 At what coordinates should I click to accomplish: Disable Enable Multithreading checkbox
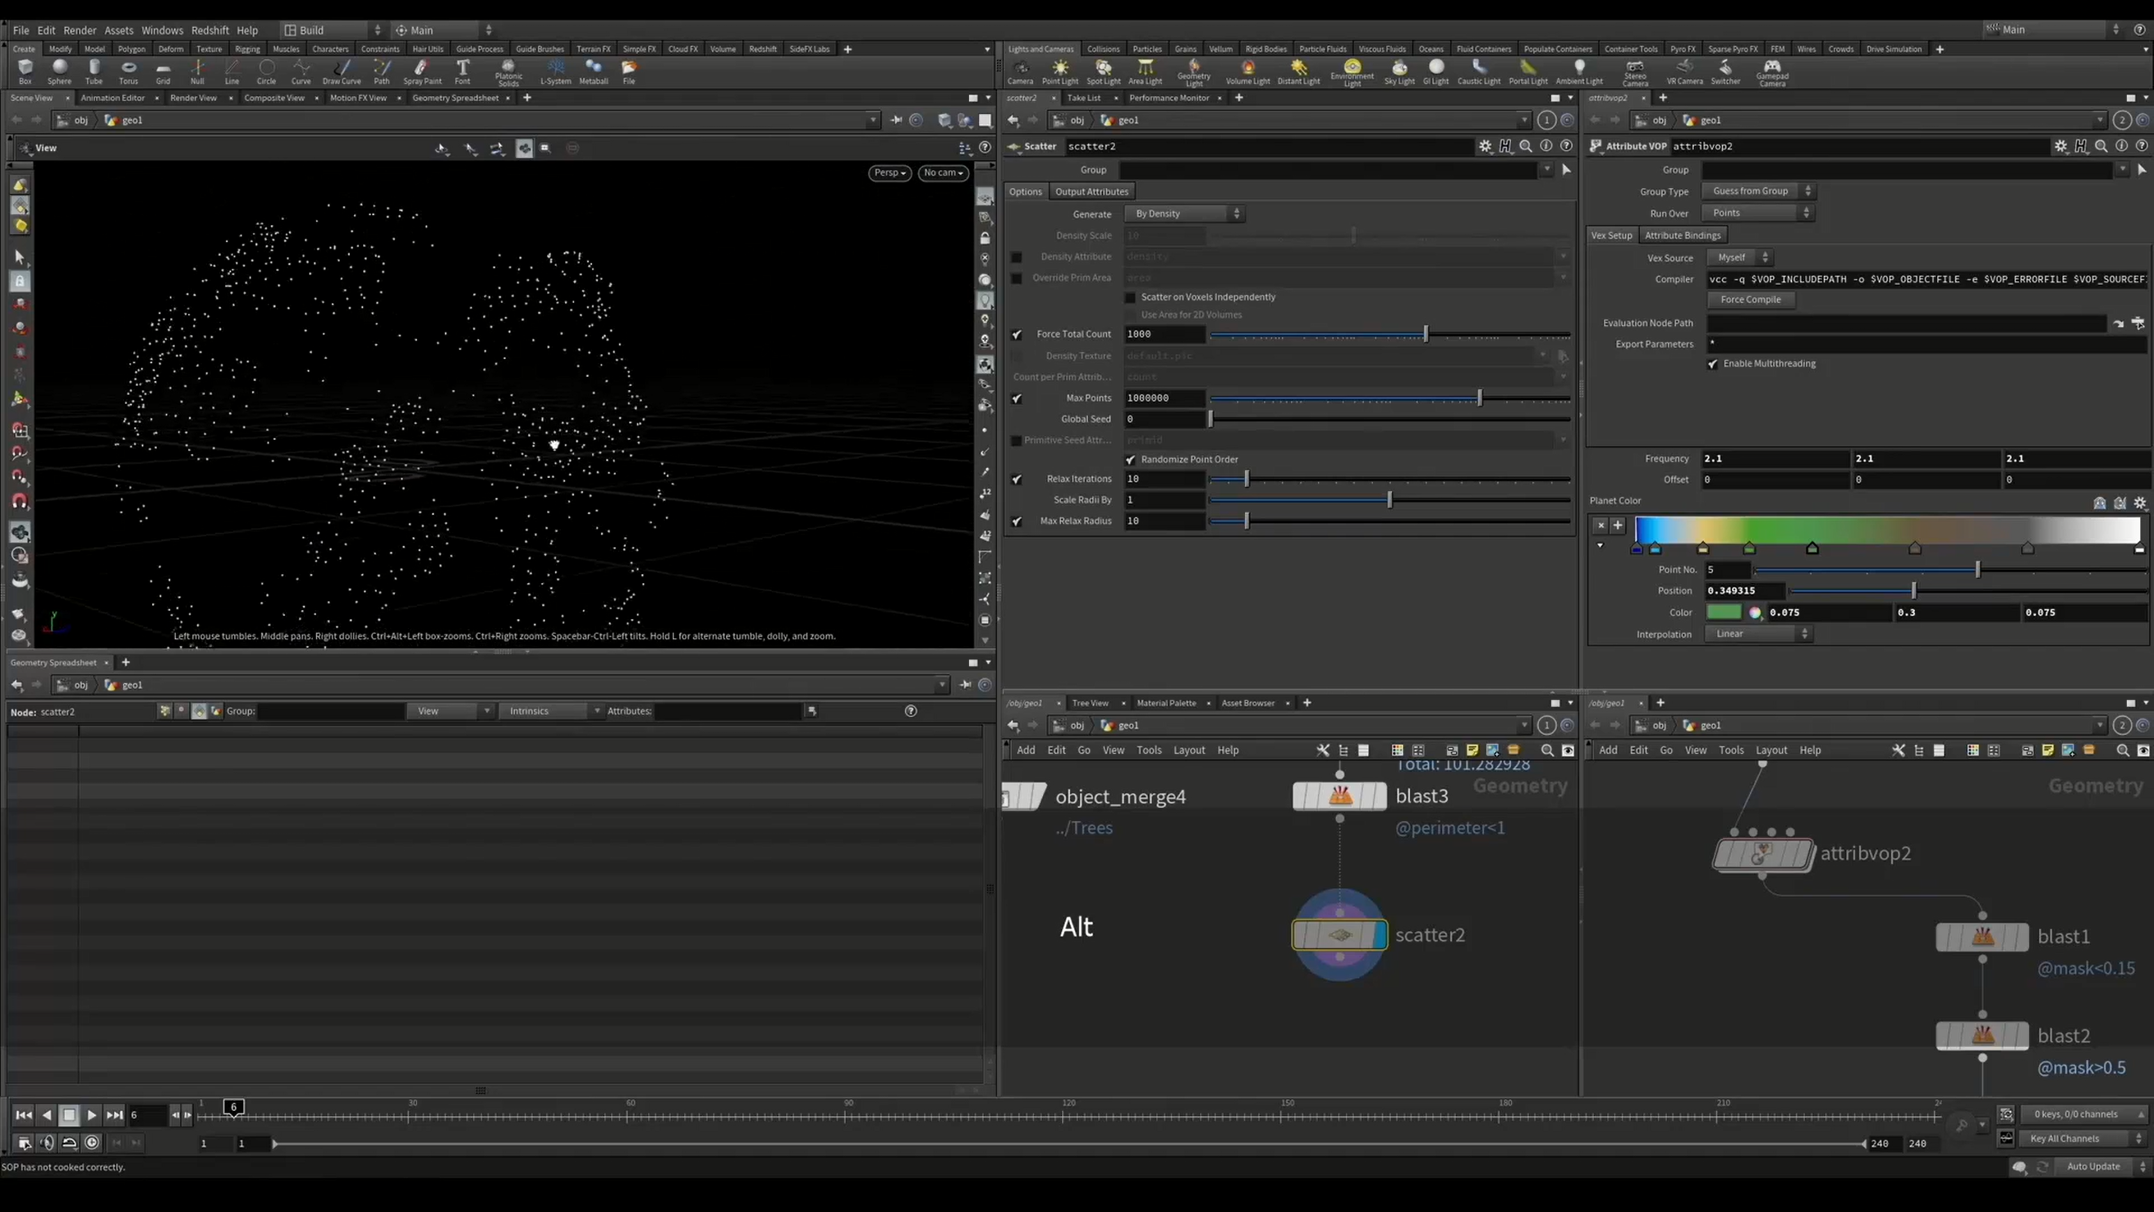[1712, 364]
